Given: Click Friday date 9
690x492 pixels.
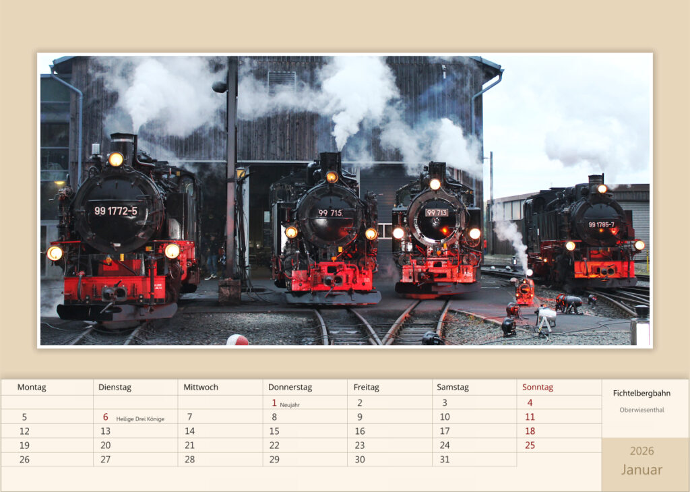Looking at the screenshot, I should (360, 417).
